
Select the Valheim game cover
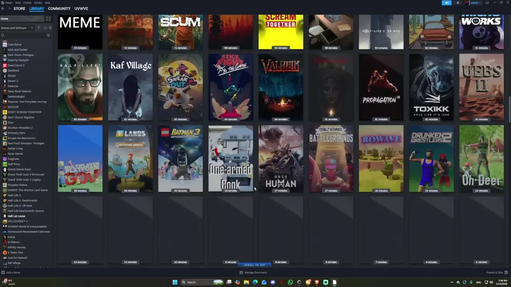(281, 87)
